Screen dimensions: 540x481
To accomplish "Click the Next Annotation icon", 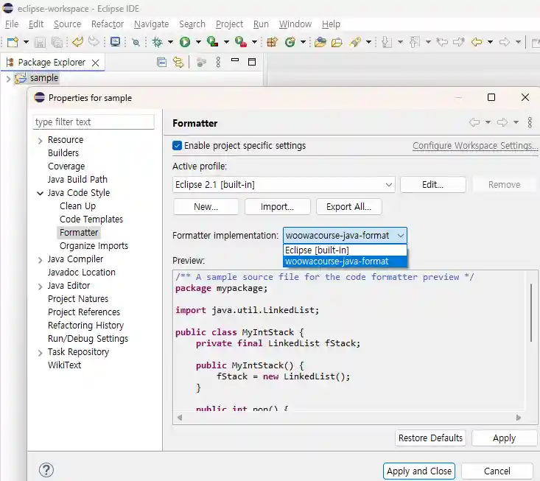I will (x=387, y=42).
